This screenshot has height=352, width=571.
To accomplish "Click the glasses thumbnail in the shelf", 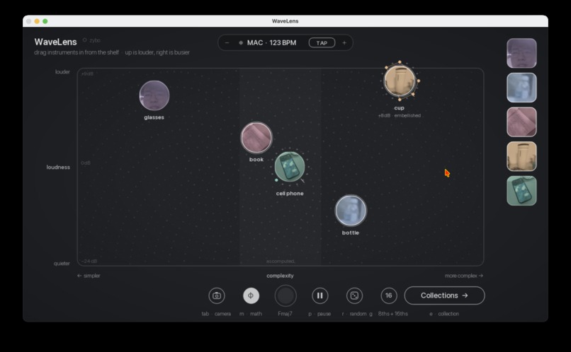I will (521, 53).
